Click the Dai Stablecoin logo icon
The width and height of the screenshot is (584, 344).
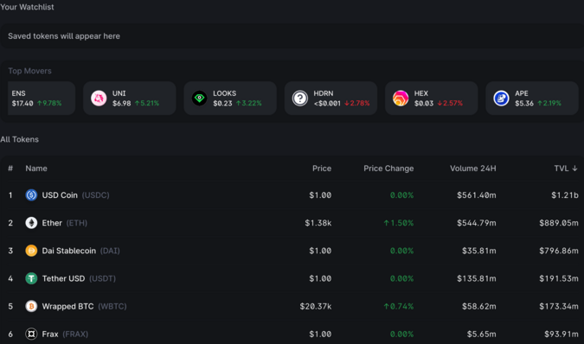coord(31,251)
